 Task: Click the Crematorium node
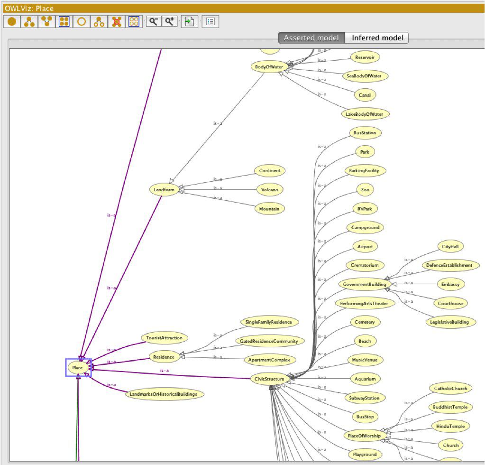365,265
